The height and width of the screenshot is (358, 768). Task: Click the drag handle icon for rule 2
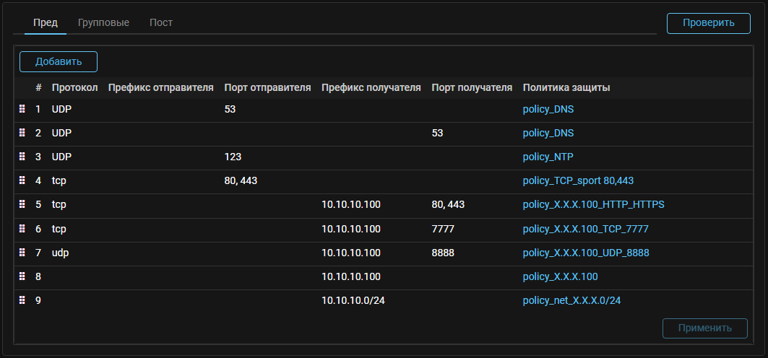(x=22, y=133)
